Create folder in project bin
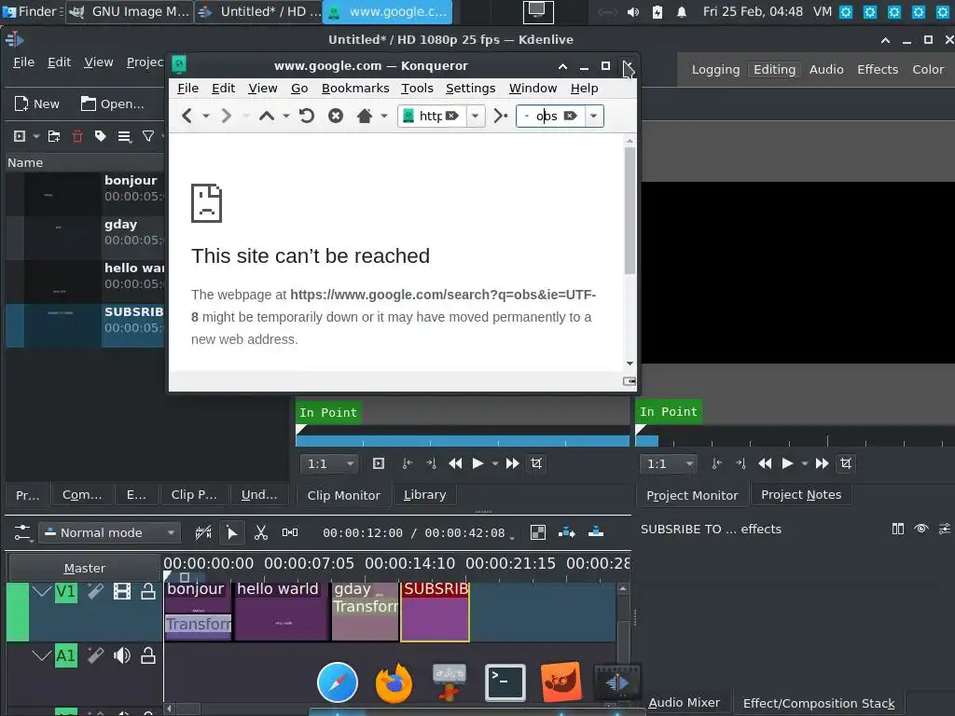Viewport: 955px width, 716px height. [x=54, y=136]
